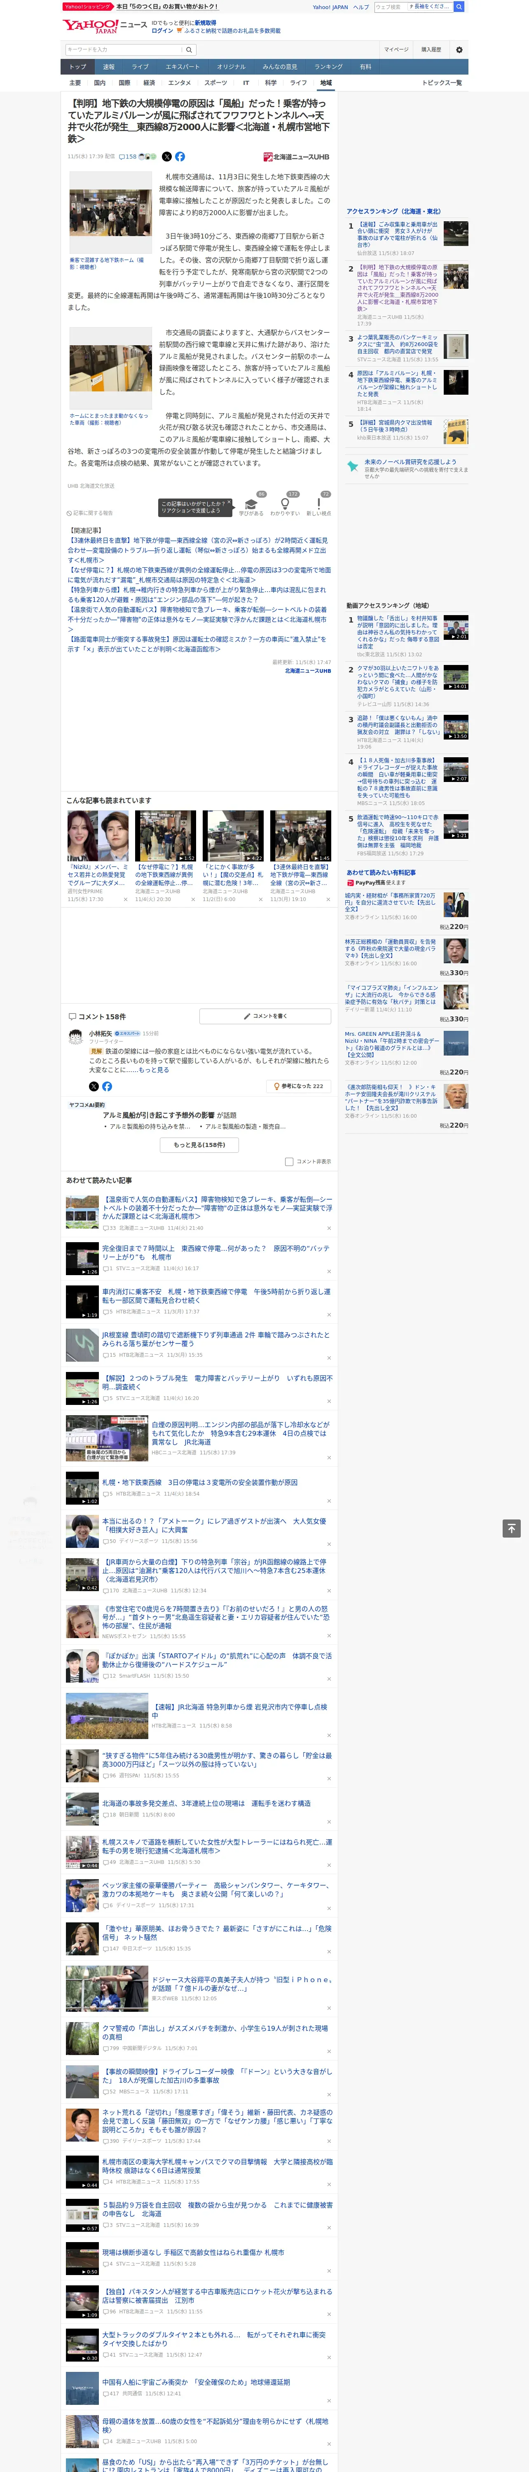Open the エキスパート tab
This screenshot has height=2472, width=529.
[183, 67]
